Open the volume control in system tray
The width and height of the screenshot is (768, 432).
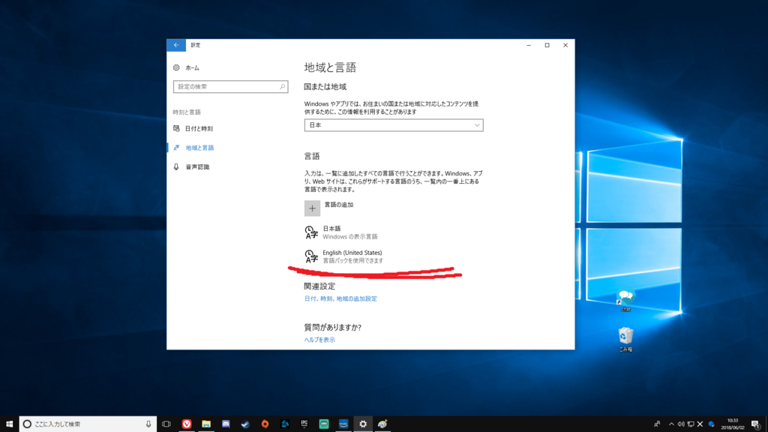(681, 424)
